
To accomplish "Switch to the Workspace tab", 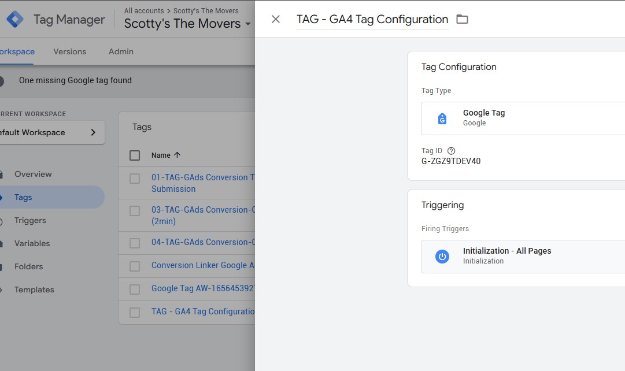I will pyautogui.click(x=17, y=51).
